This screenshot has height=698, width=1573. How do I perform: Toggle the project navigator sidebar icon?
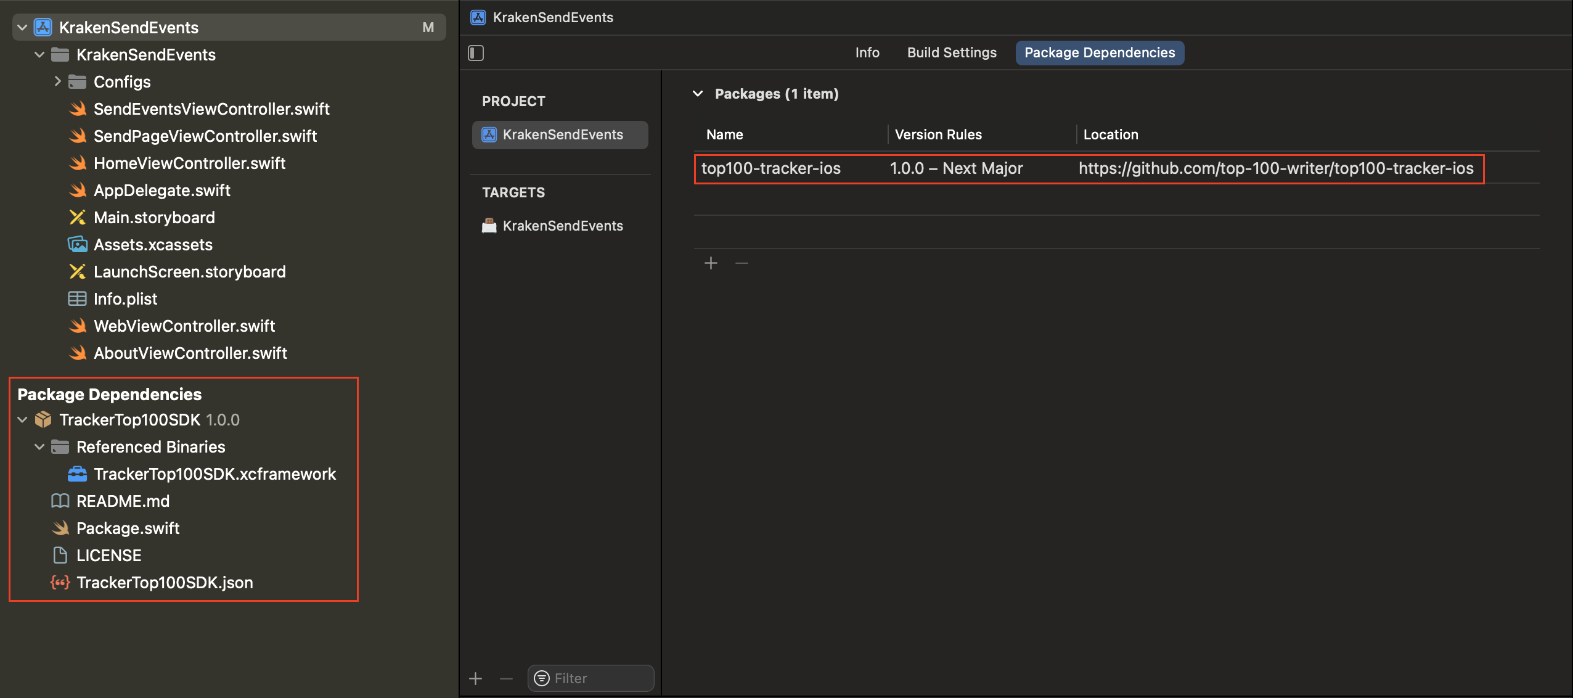(476, 53)
